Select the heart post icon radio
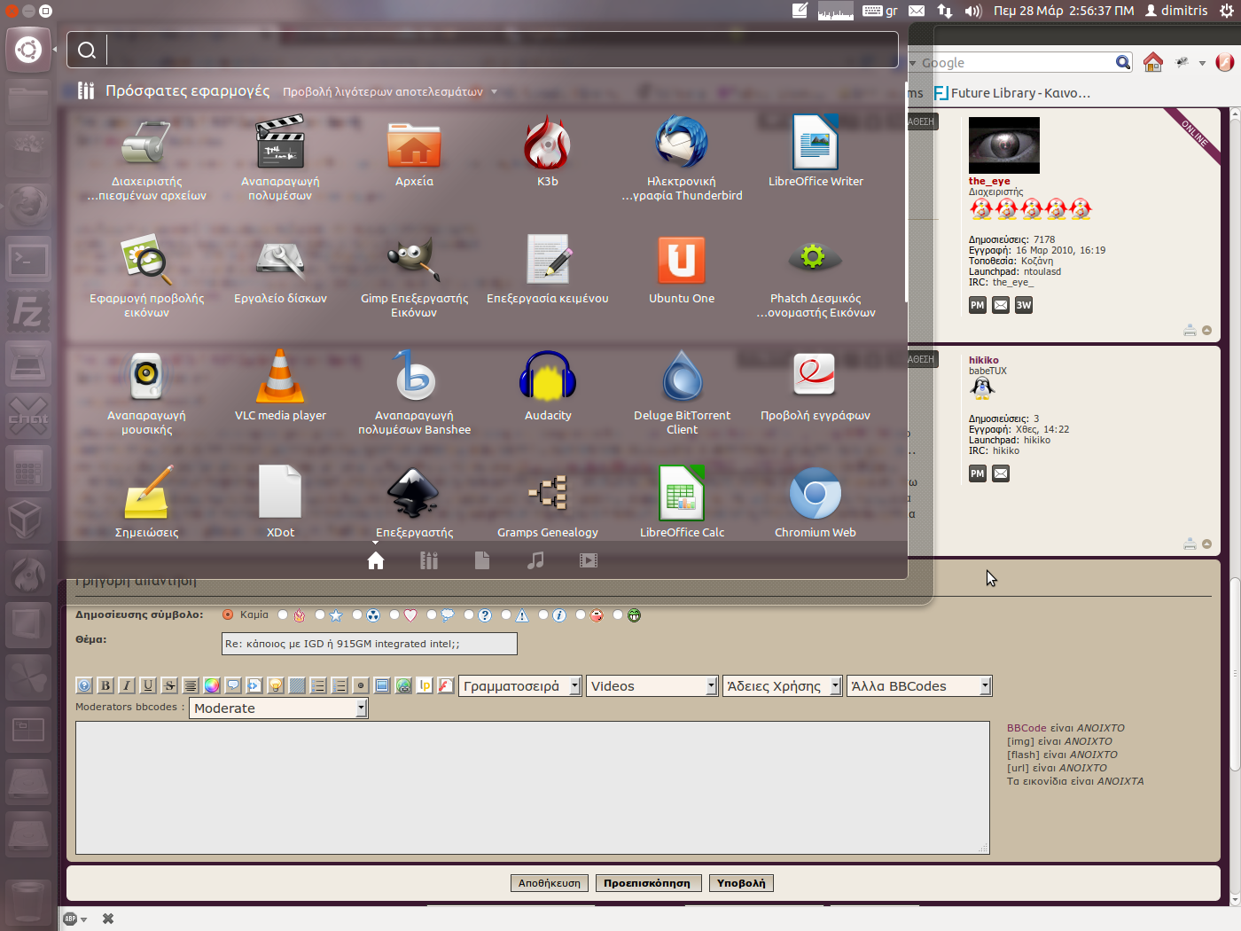1241x931 pixels. click(394, 614)
